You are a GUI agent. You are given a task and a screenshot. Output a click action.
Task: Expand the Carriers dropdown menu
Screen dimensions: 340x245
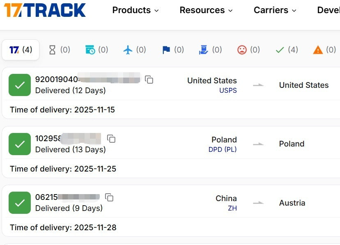275,10
